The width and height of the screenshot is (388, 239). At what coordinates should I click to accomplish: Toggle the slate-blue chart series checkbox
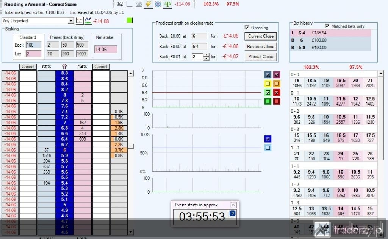point(268,75)
